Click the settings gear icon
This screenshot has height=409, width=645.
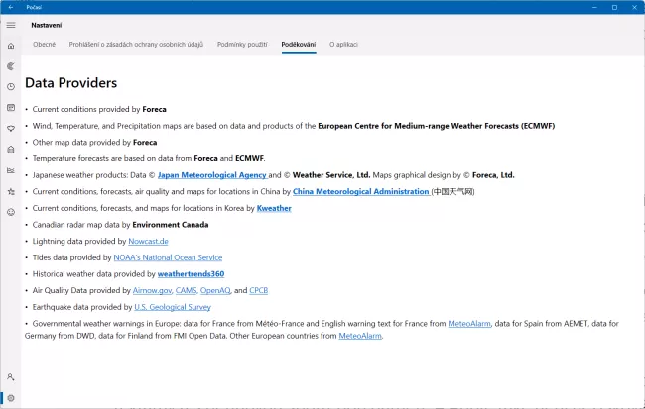coord(11,398)
